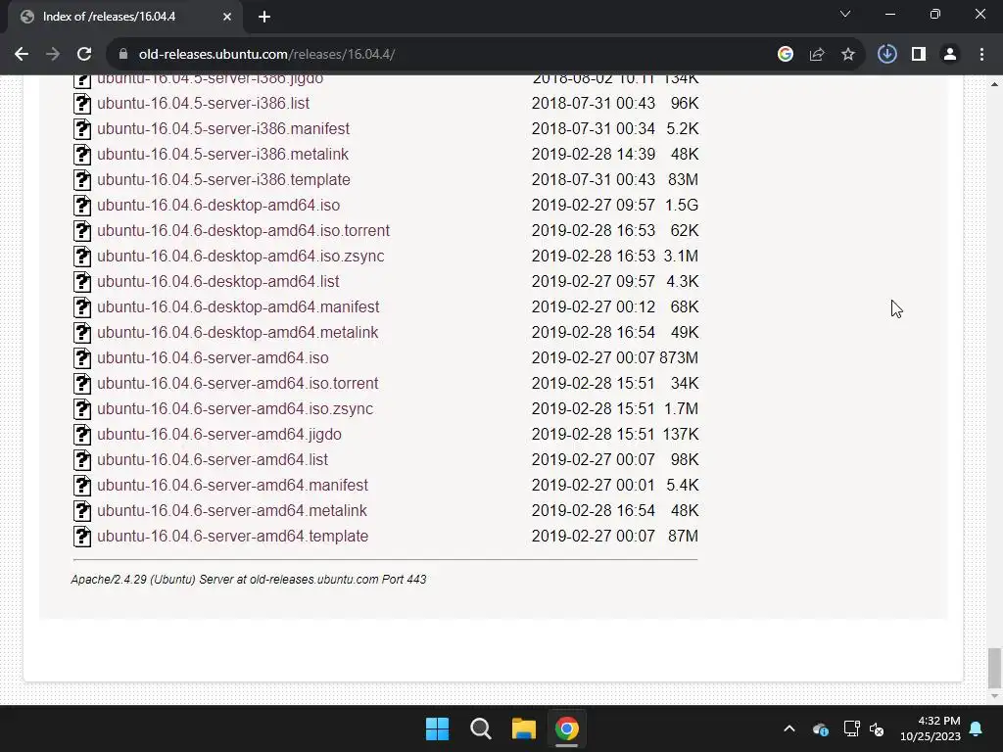The image size is (1003, 752).
Task: Open ubuntu-16.04.5-server-i386.metalink link
Action: click(223, 155)
